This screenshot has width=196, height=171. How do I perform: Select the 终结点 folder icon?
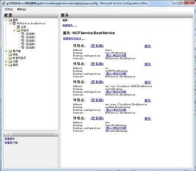(18, 30)
